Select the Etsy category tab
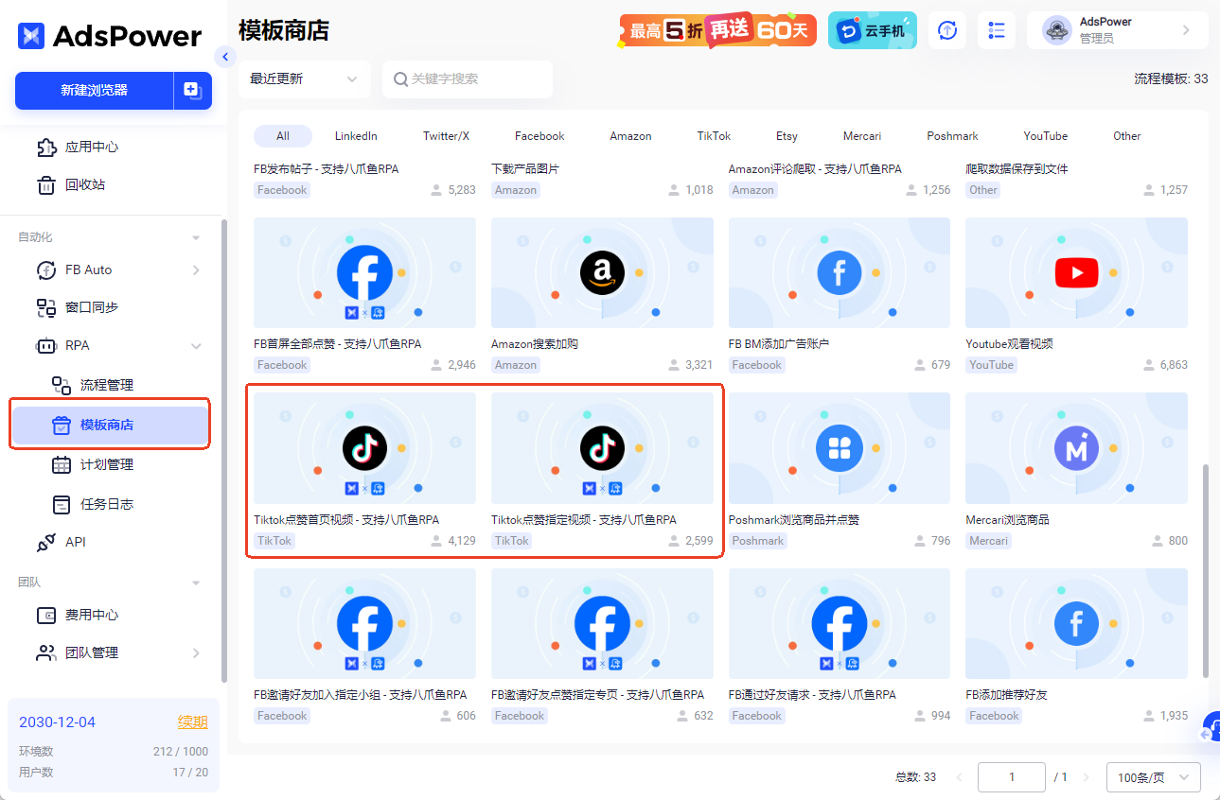 pos(787,136)
